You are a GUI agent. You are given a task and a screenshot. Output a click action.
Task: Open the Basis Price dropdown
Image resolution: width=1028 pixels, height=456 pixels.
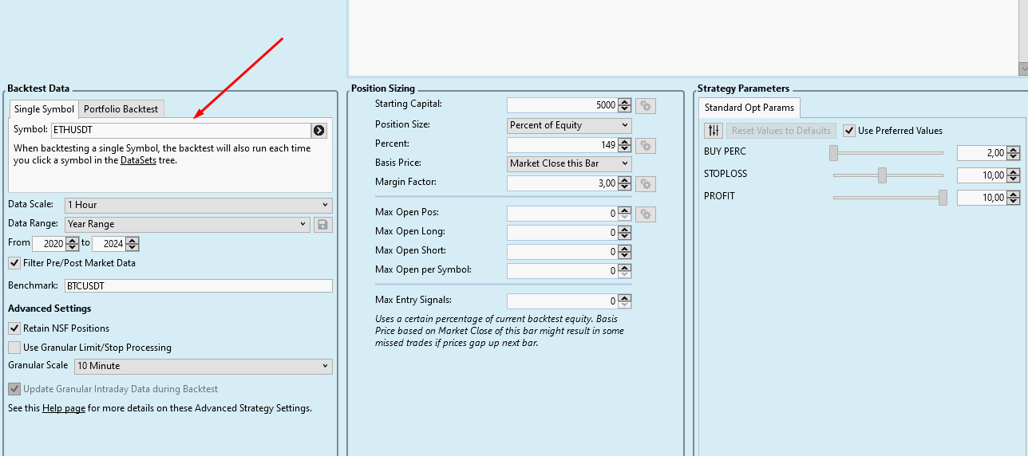coord(569,163)
